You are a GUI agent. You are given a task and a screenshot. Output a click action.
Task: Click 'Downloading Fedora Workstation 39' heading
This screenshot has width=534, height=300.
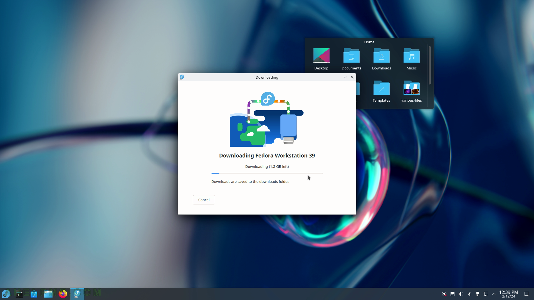267,156
